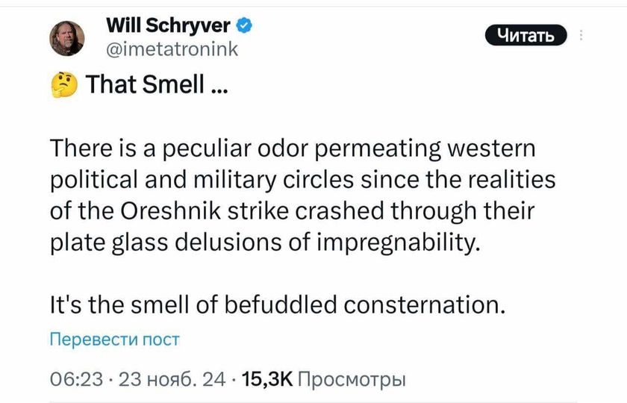Click the line starting "There is a peculiar odor"
627x403 pixels.
click(292, 149)
